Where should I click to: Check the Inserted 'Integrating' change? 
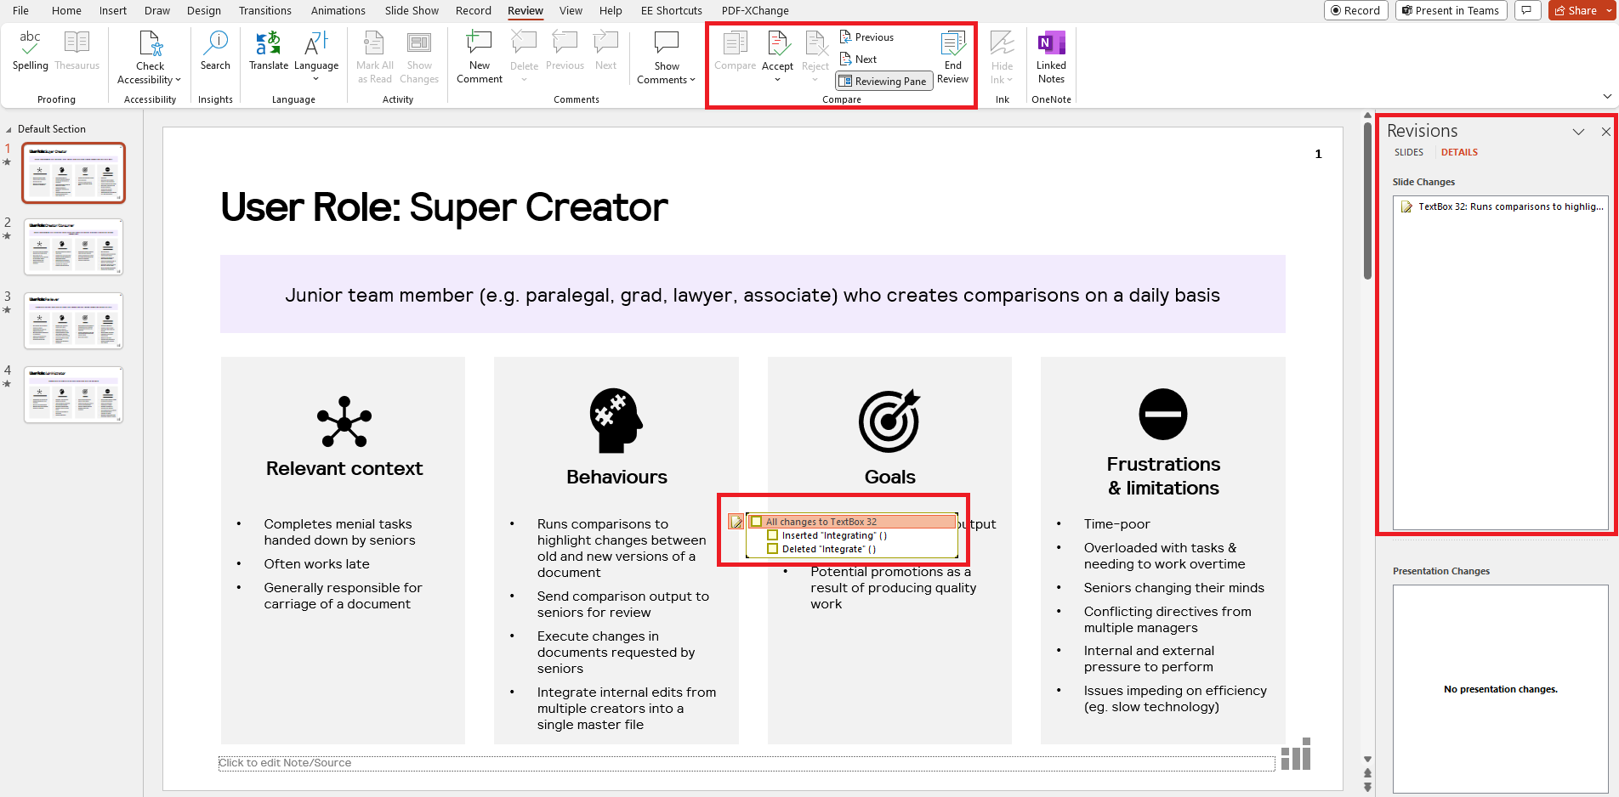772,535
